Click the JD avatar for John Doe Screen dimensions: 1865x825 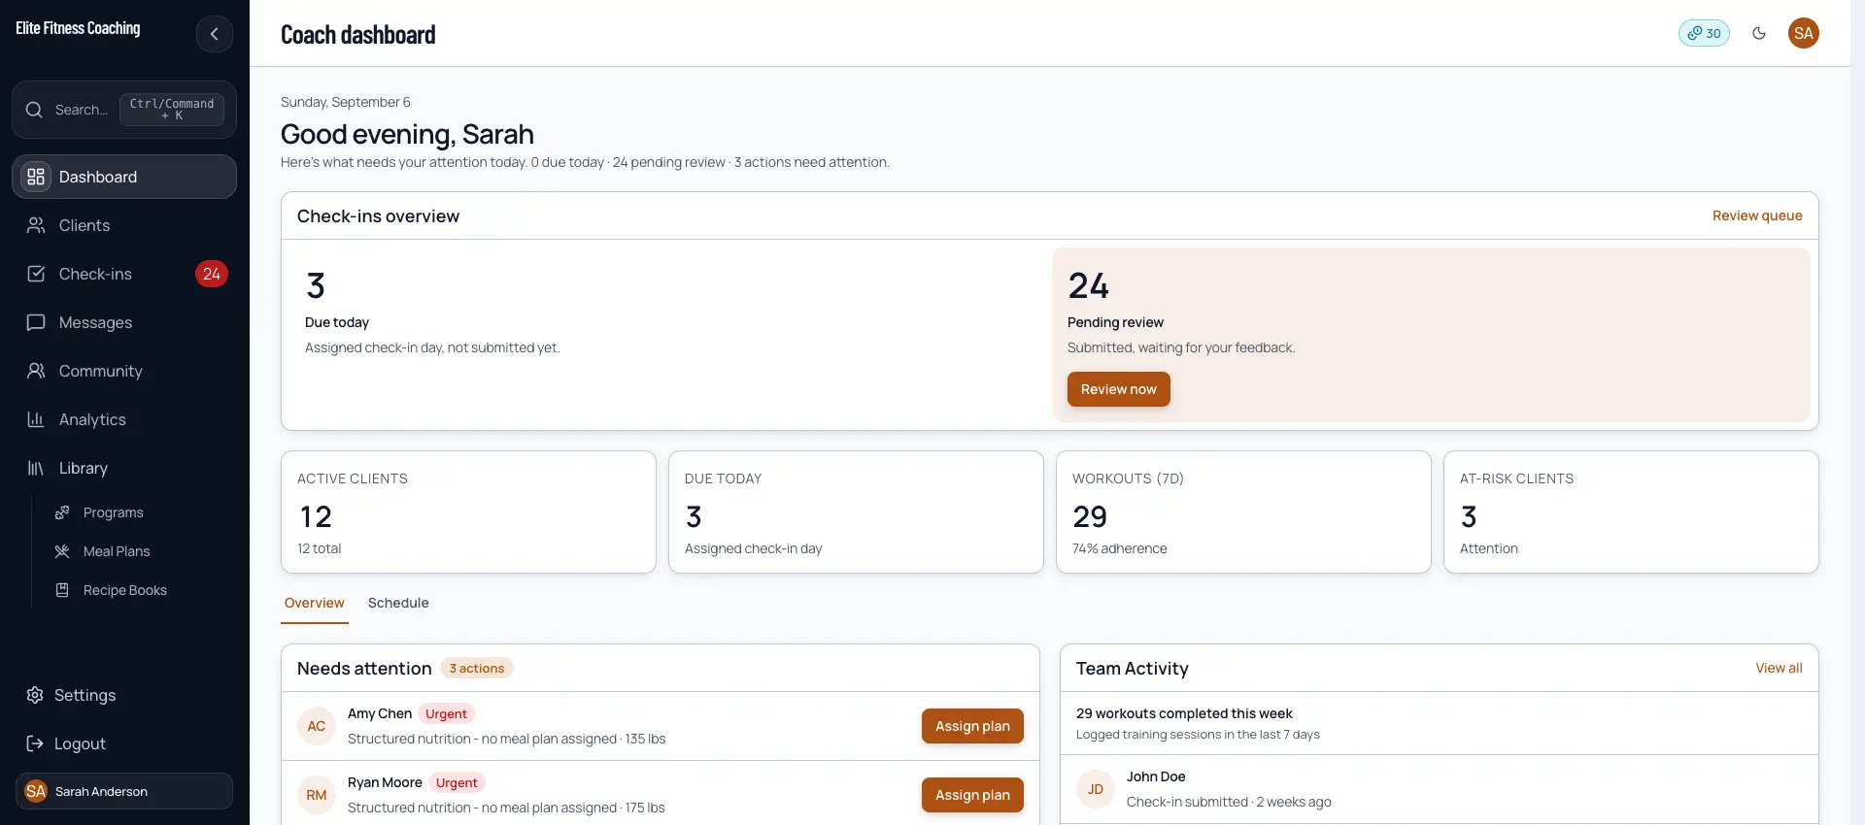[1096, 789]
